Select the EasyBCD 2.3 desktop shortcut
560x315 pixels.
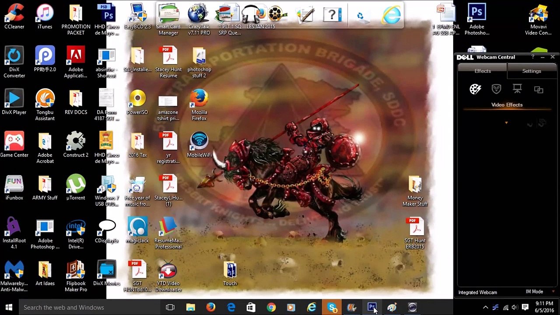point(137,17)
